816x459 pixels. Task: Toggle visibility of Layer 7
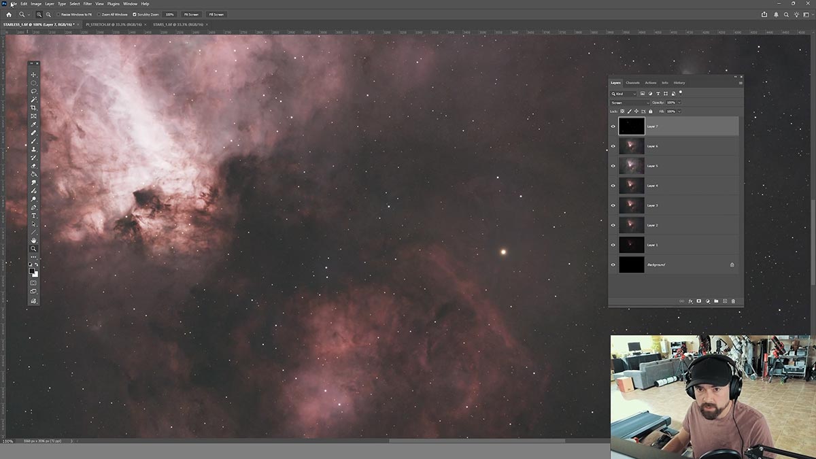pos(614,126)
